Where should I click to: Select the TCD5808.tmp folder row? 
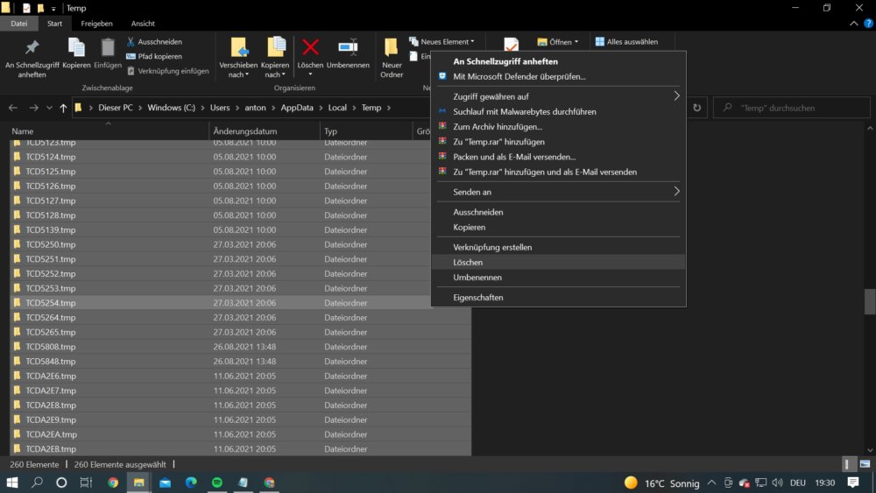click(x=240, y=347)
